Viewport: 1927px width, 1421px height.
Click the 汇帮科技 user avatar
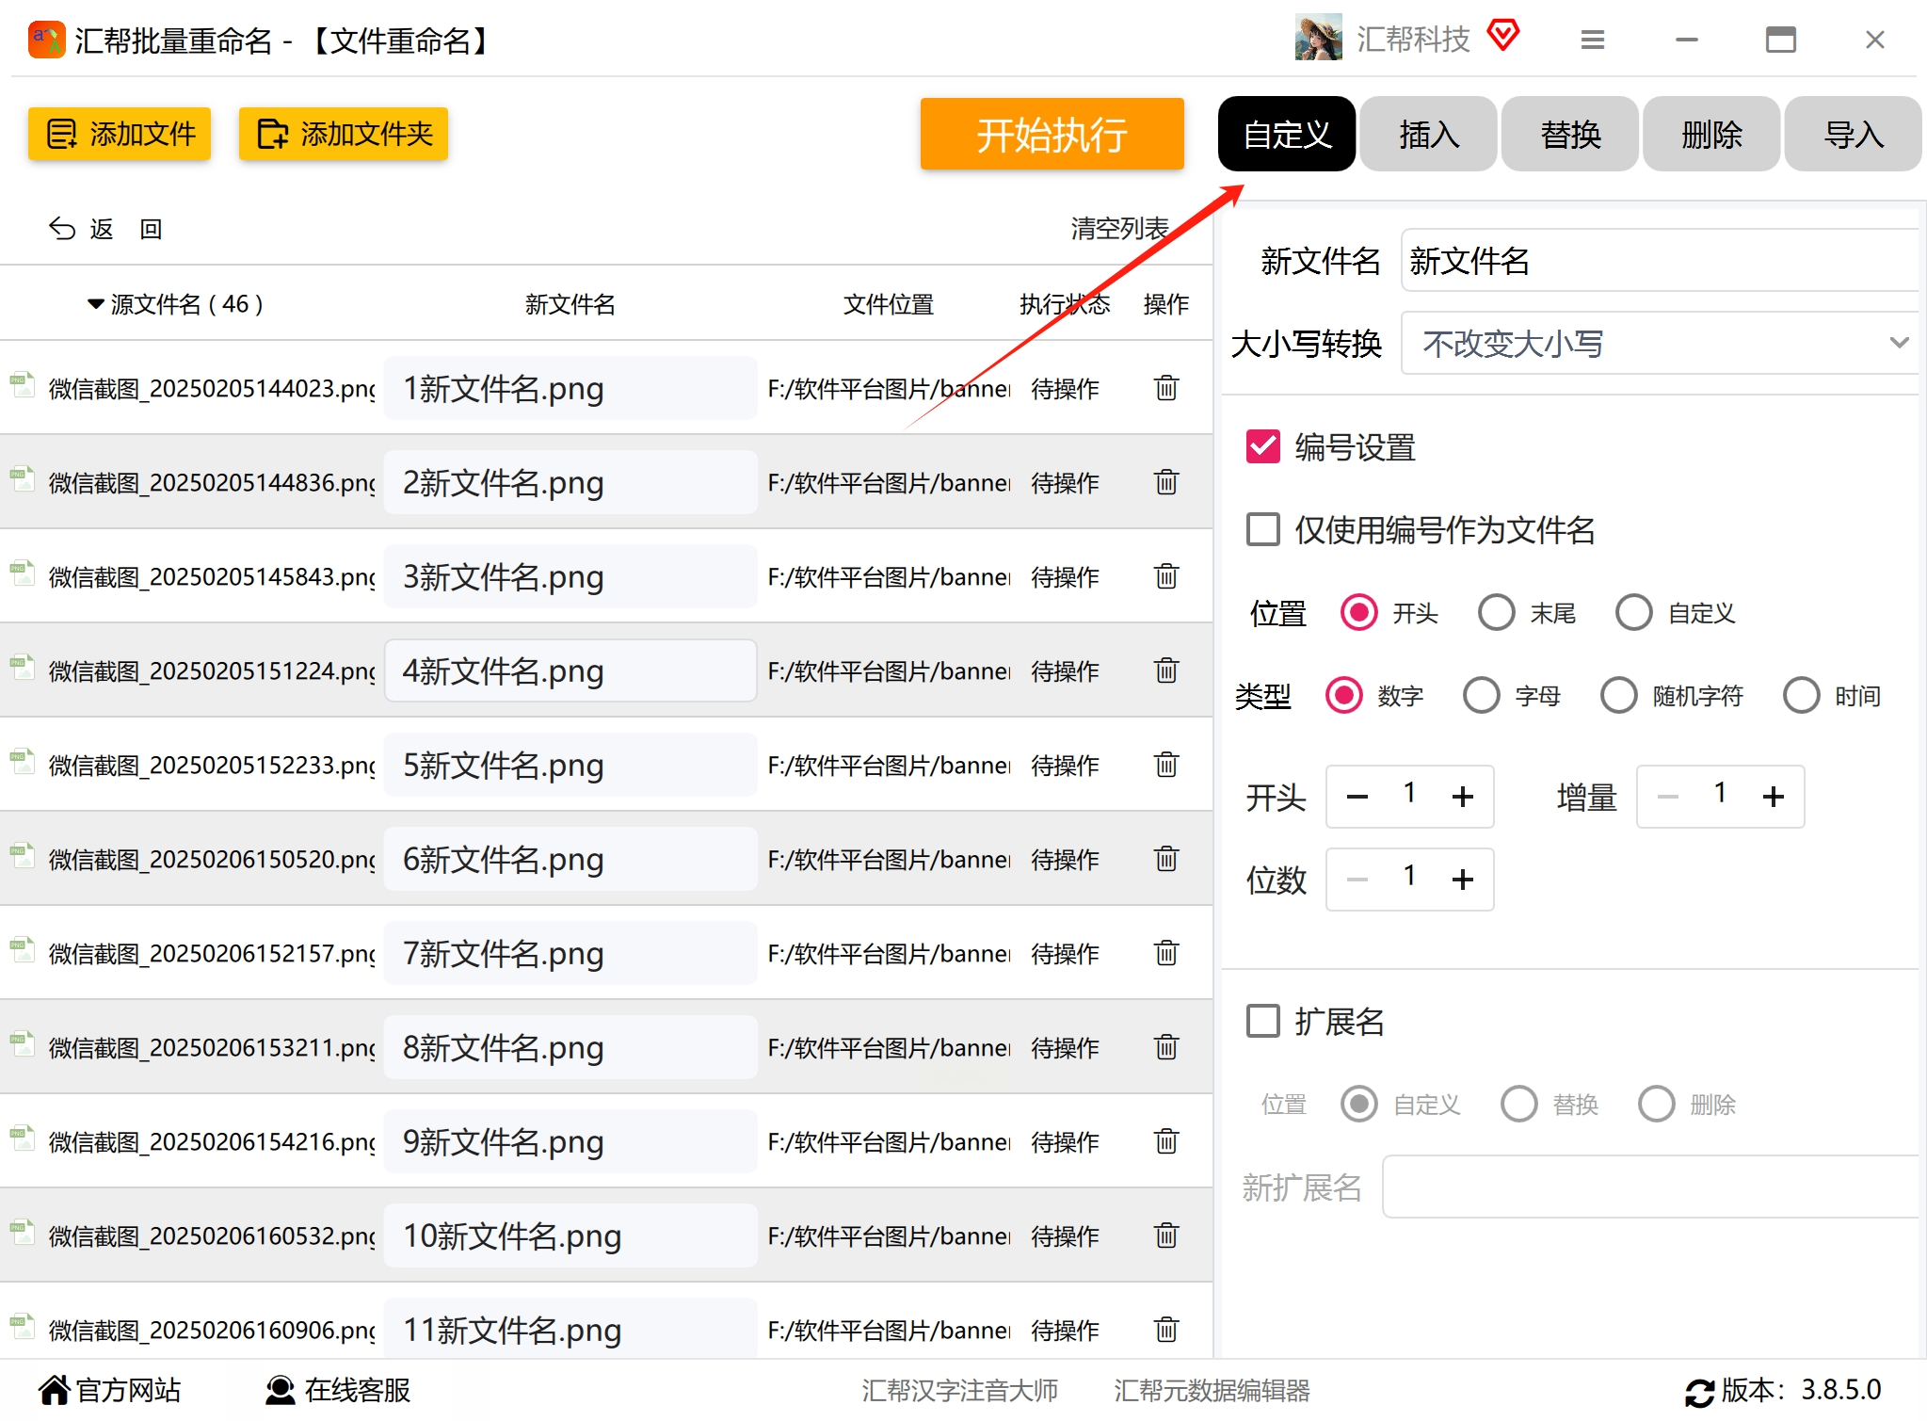click(x=1318, y=38)
